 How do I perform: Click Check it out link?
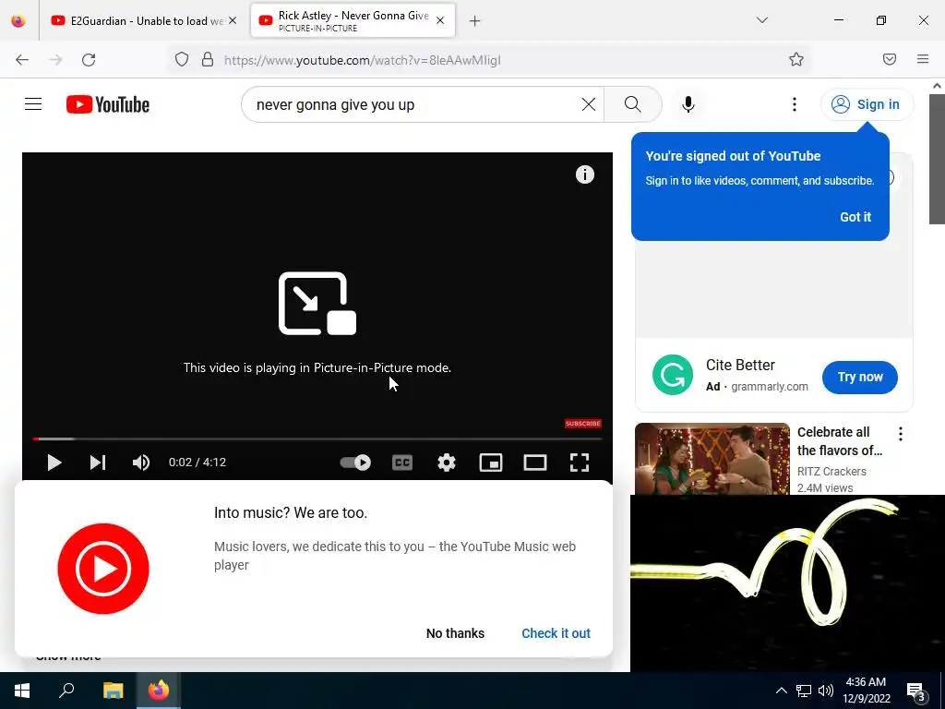tap(556, 633)
